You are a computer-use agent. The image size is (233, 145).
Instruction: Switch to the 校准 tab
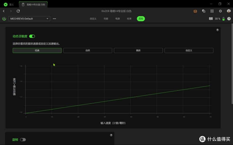[x=129, y=19]
